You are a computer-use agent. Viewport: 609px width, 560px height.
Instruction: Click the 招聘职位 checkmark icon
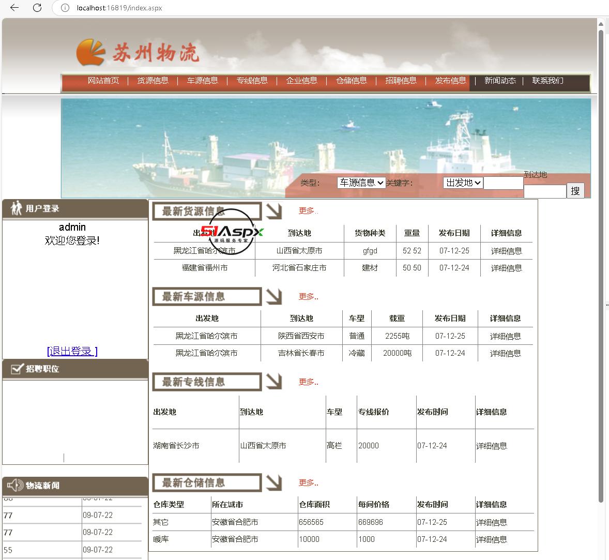pyautogui.click(x=17, y=369)
